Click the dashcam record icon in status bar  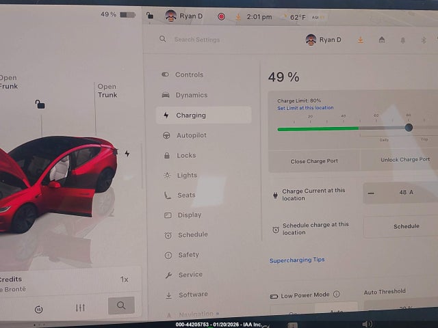coord(221,16)
